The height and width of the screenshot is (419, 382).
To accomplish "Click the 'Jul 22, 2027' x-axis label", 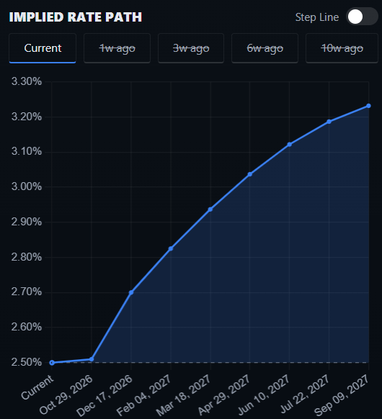I will coord(304,394).
